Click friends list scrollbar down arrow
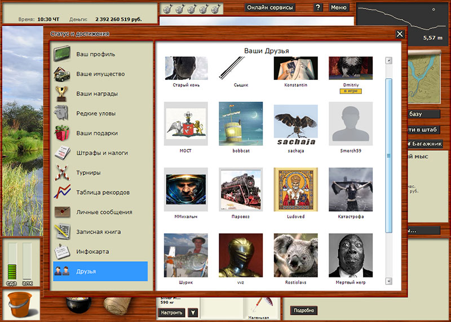 click(x=389, y=281)
